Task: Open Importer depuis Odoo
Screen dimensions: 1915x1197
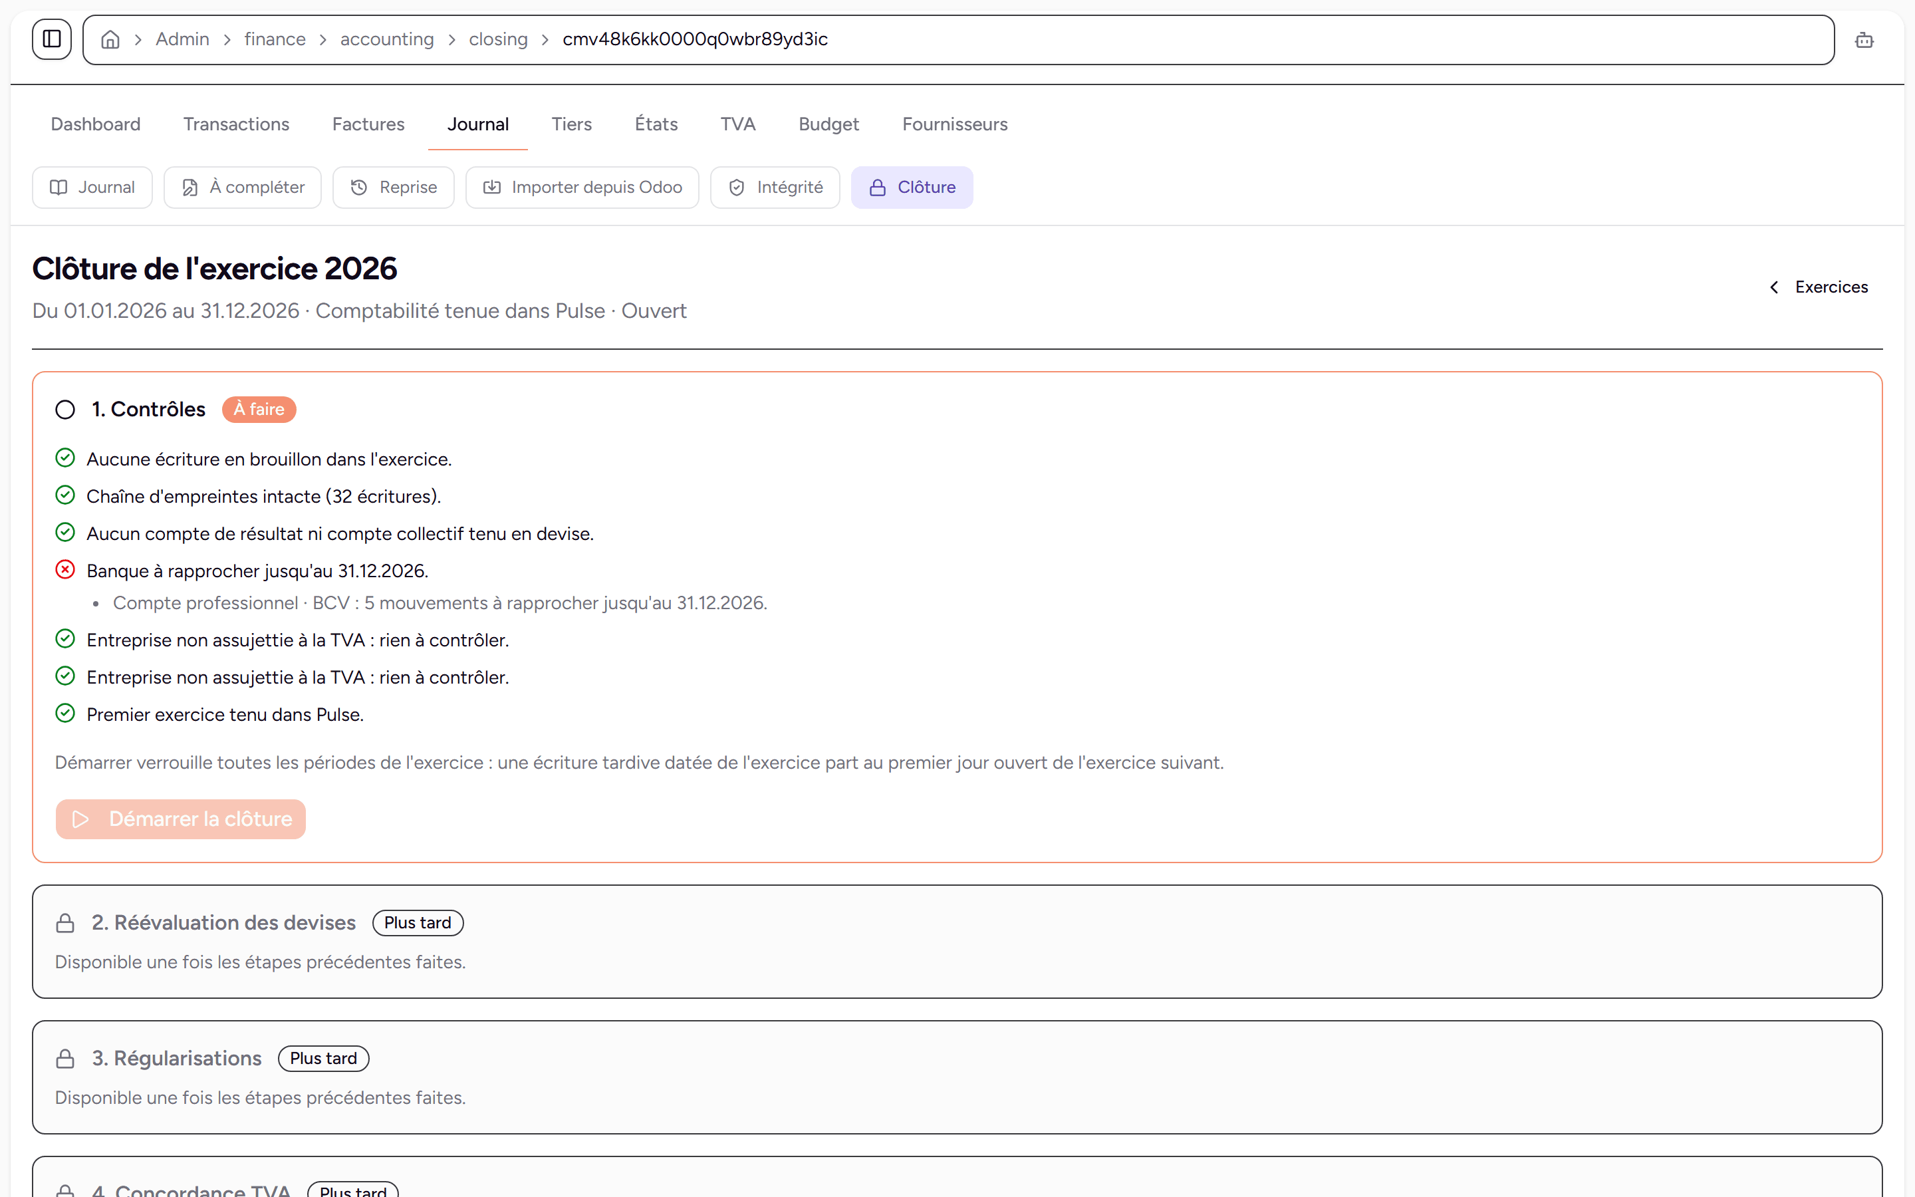Action: (x=582, y=188)
